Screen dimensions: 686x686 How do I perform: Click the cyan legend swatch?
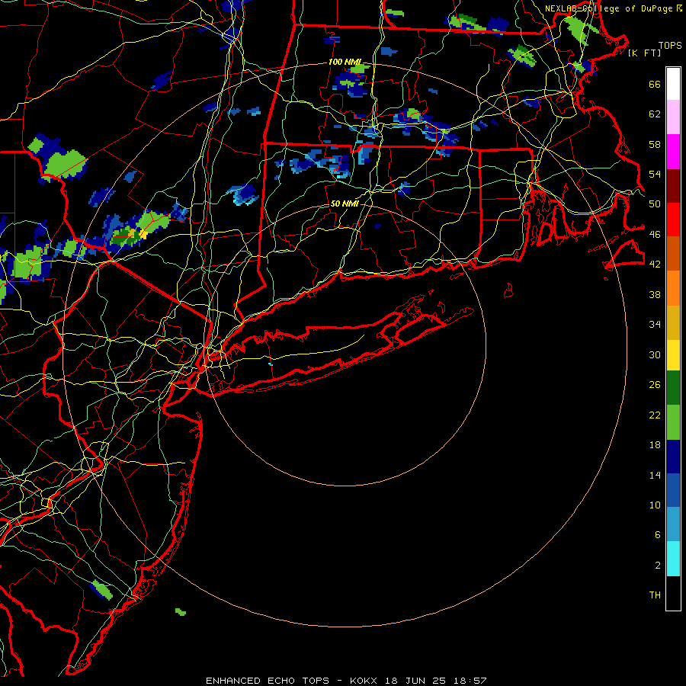[673, 558]
